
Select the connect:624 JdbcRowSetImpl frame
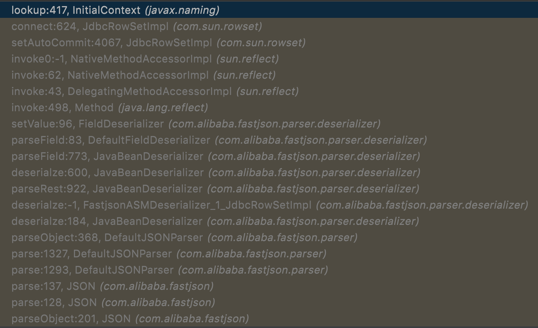[137, 27]
